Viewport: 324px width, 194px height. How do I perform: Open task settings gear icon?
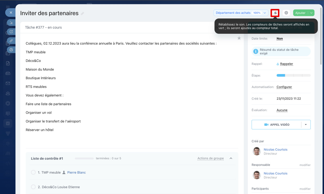tap(286, 13)
